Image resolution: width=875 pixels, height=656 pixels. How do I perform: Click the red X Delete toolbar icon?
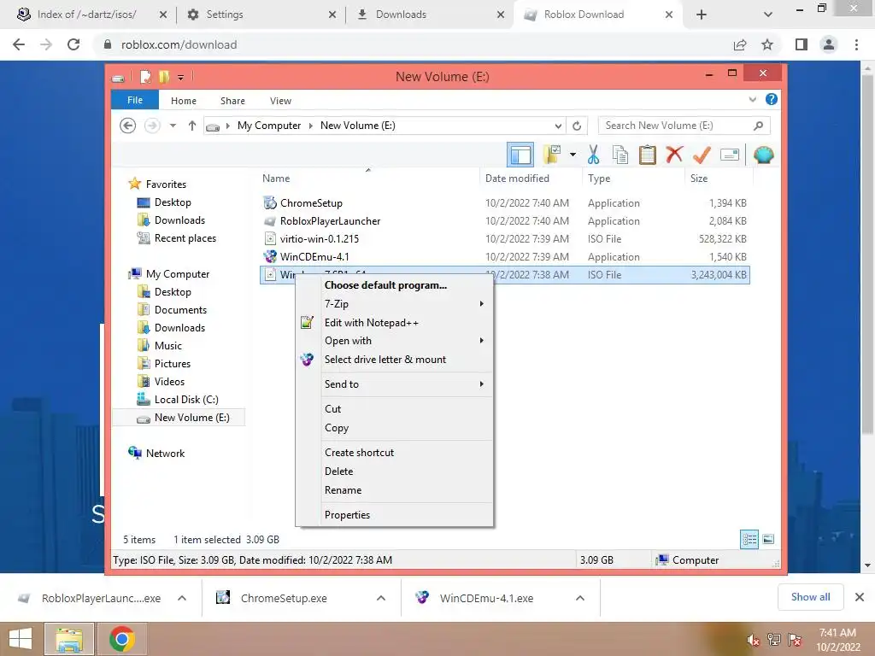click(674, 155)
